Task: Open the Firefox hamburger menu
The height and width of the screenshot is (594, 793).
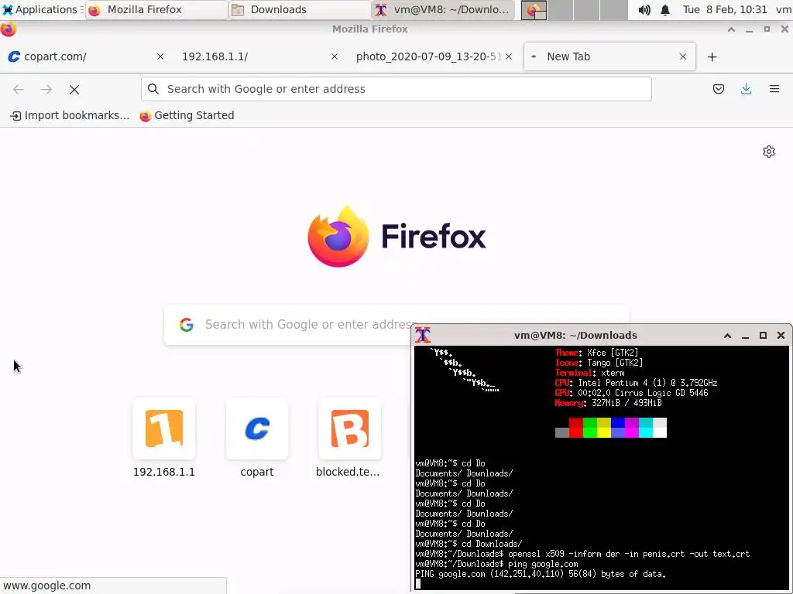Action: pyautogui.click(x=774, y=89)
